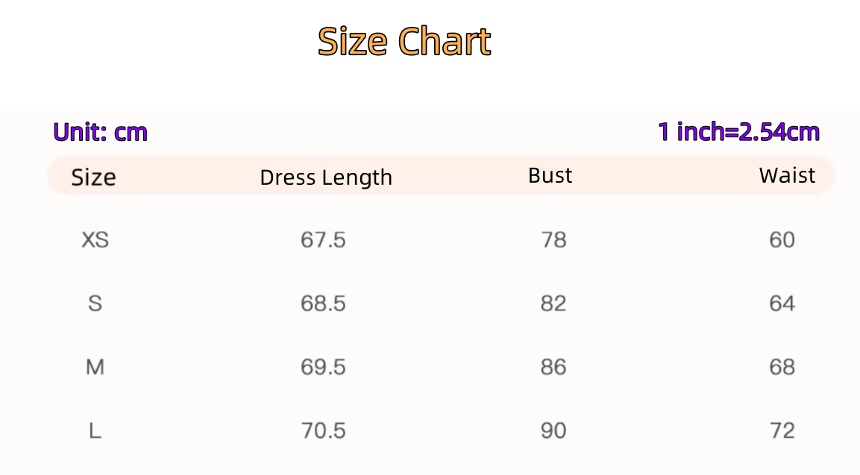Select the 68.5 dress length value

click(x=323, y=303)
